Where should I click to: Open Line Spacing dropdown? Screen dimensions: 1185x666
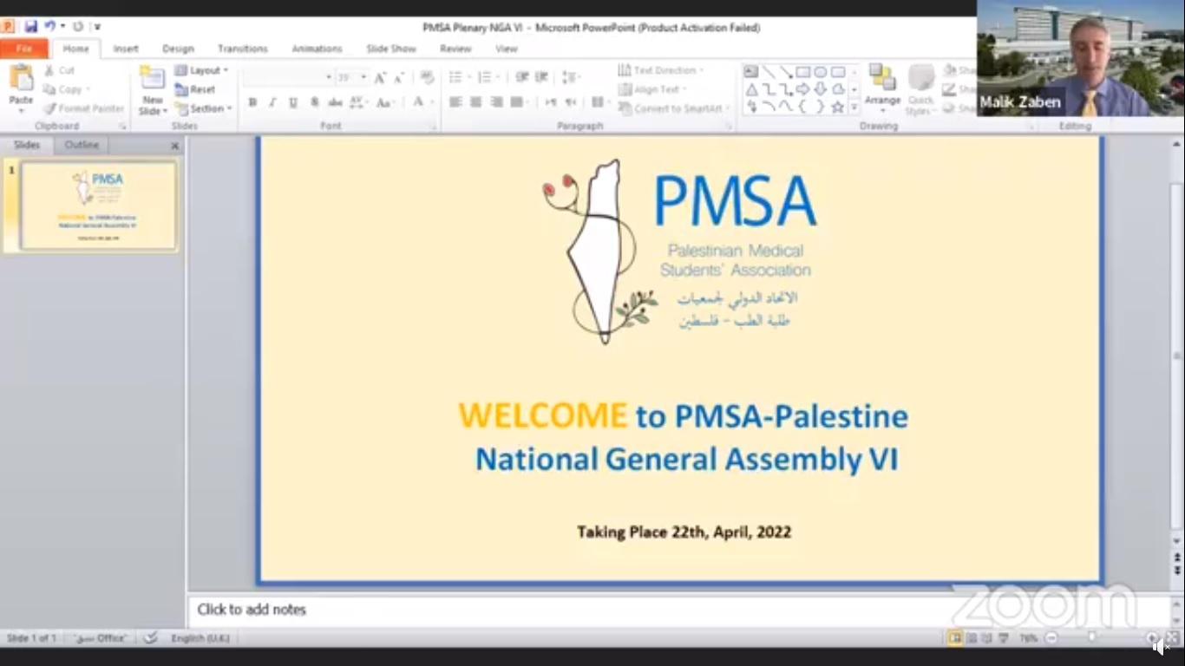click(x=570, y=77)
